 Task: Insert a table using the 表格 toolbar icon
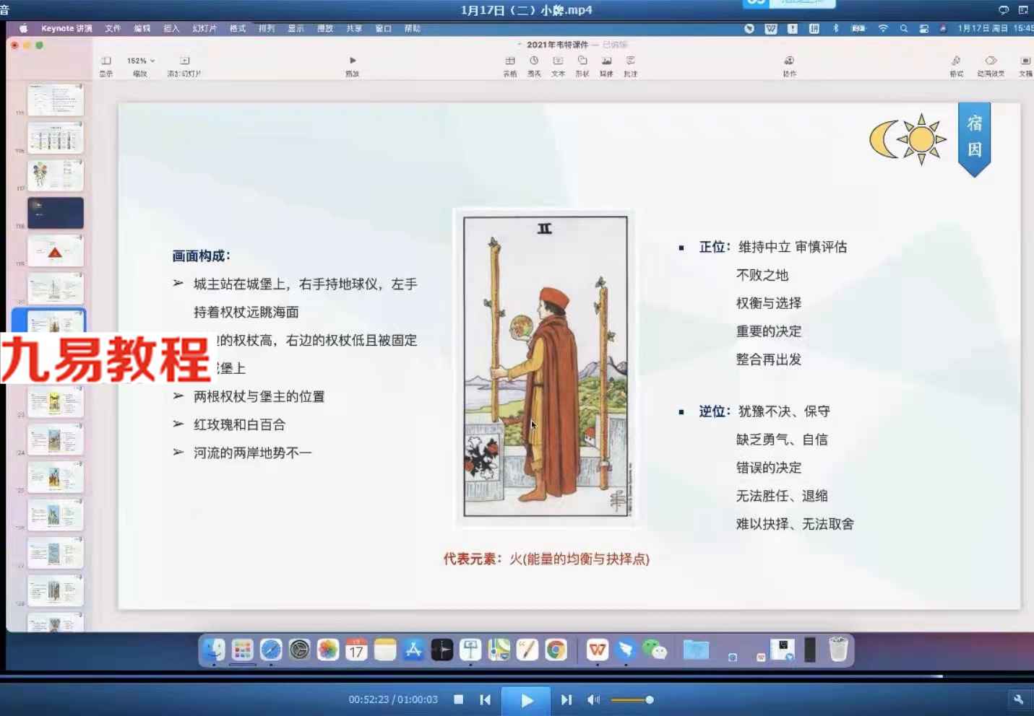510,65
